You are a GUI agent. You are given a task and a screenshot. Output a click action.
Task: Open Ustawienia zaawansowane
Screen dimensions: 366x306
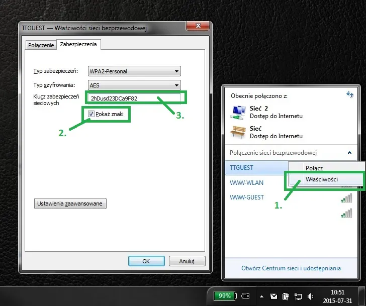tap(70, 203)
